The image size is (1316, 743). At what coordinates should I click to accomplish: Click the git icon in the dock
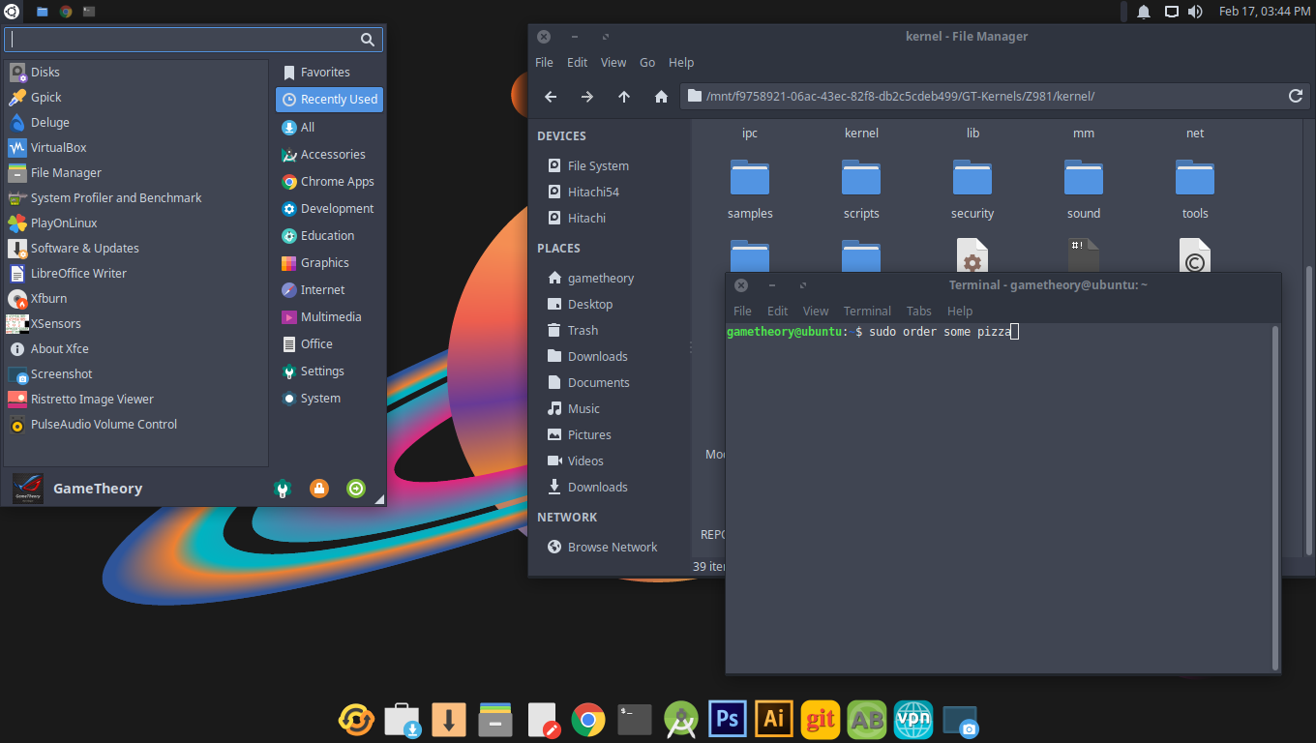tap(821, 720)
